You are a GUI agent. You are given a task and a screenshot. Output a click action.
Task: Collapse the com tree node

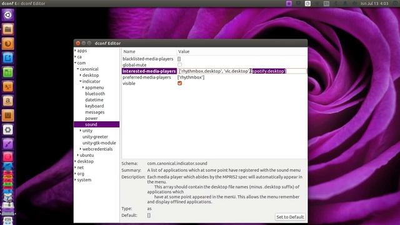click(76, 62)
